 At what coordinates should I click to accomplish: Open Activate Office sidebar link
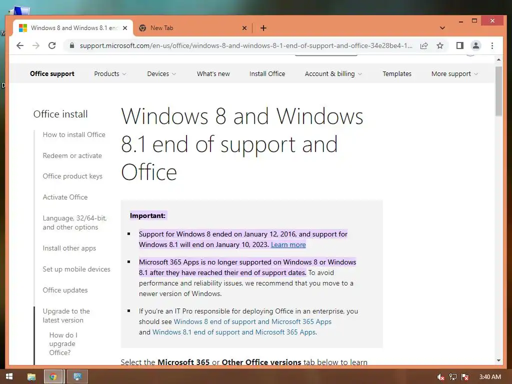tap(65, 197)
